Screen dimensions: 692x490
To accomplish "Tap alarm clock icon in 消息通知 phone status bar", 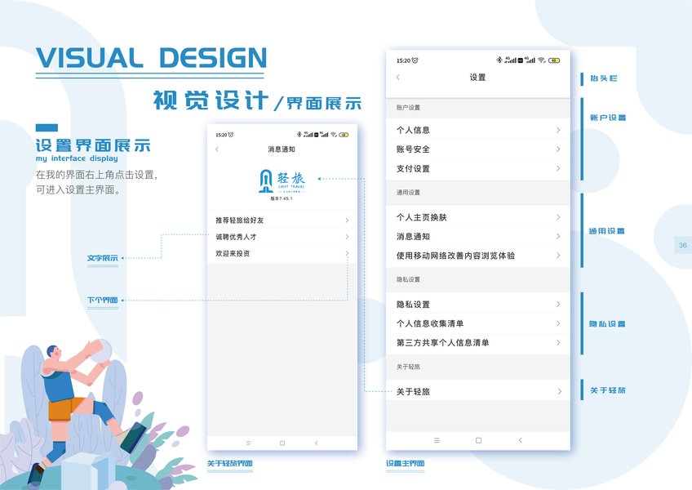I will [x=230, y=135].
